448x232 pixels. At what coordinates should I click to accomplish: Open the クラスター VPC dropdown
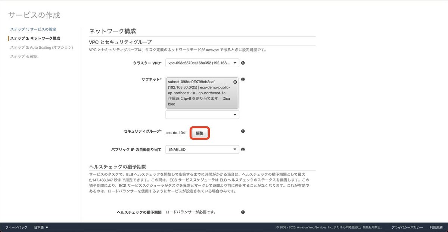tap(202, 63)
